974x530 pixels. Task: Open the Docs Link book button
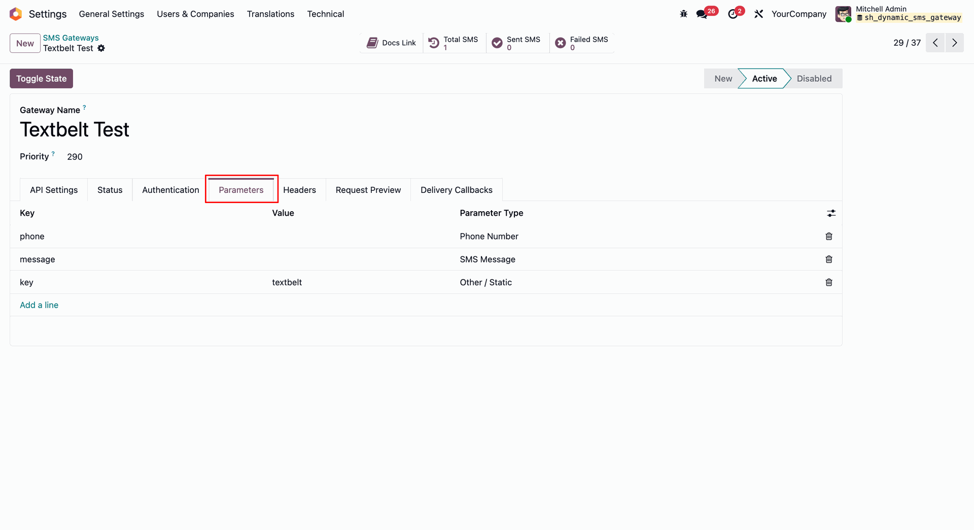click(391, 43)
